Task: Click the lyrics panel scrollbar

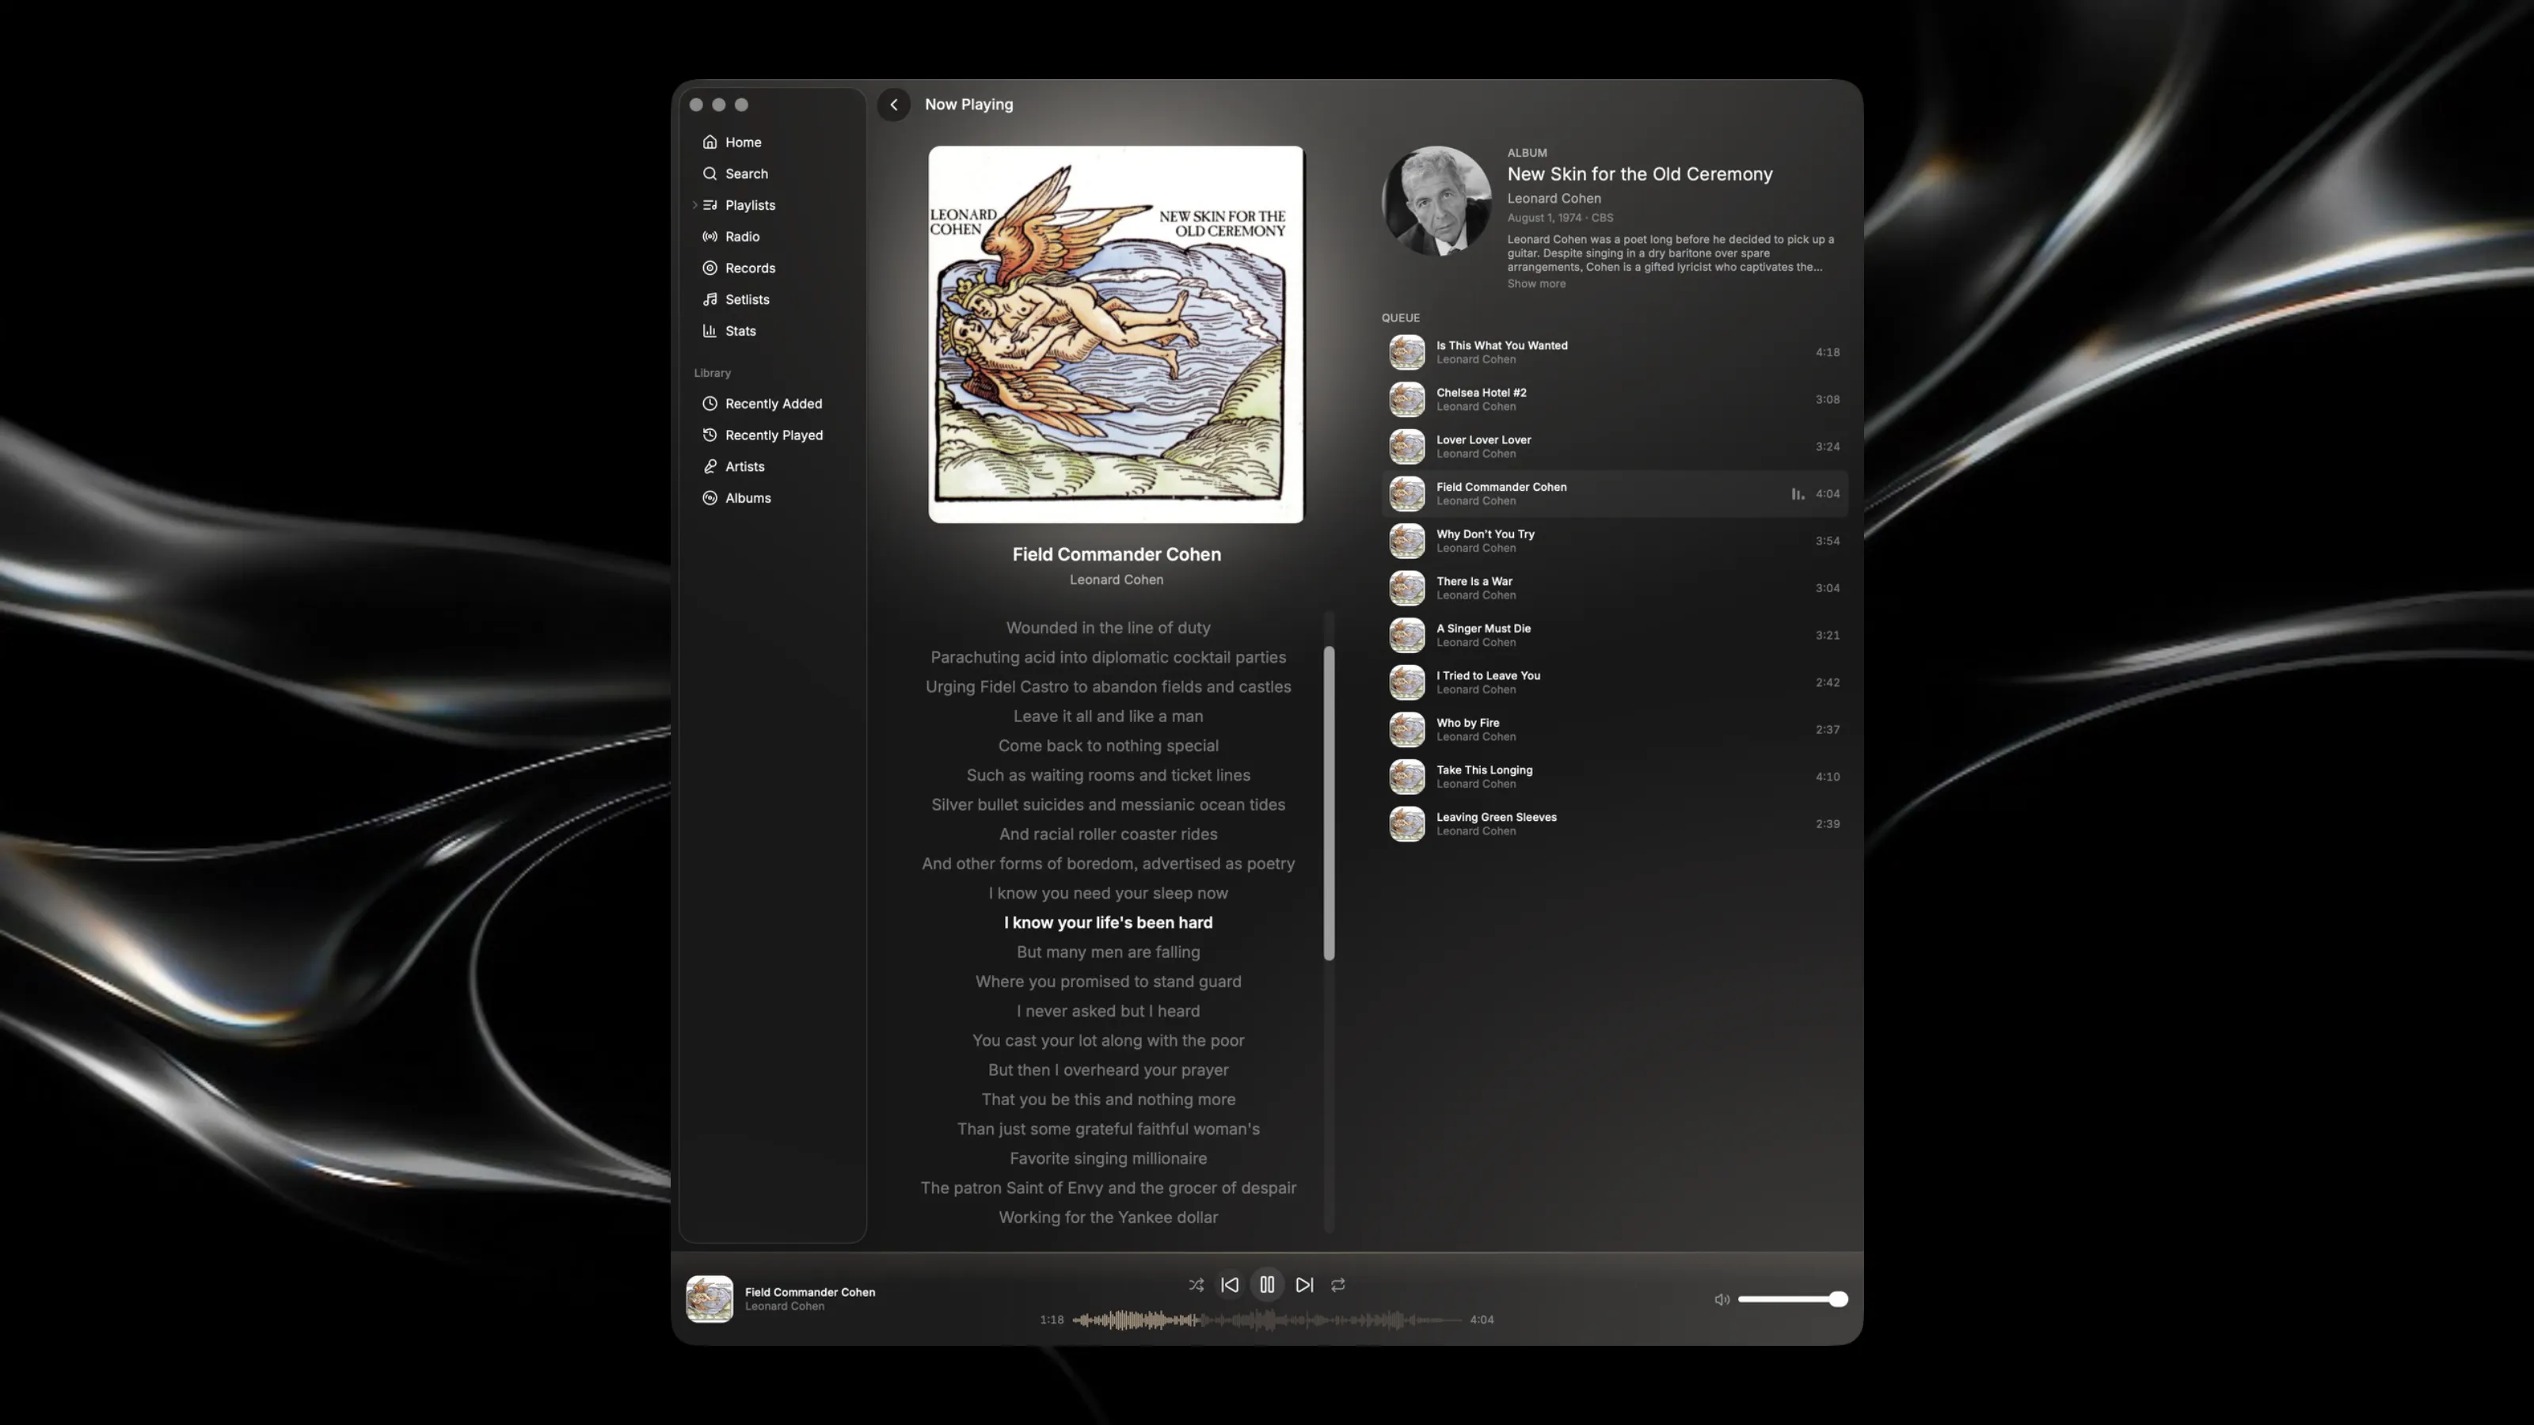Action: coord(1329,803)
